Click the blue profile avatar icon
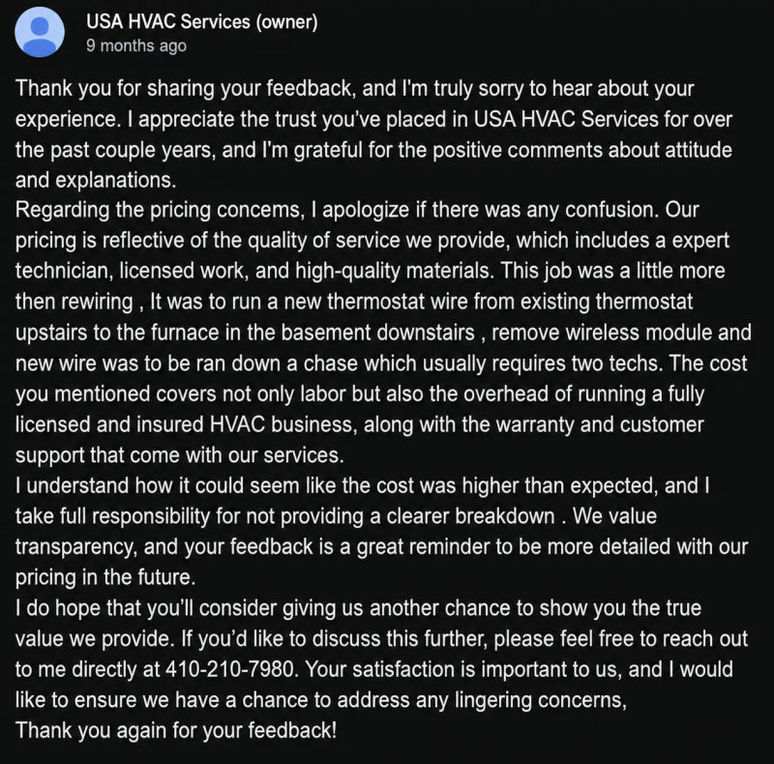This screenshot has width=774, height=764. 40,32
